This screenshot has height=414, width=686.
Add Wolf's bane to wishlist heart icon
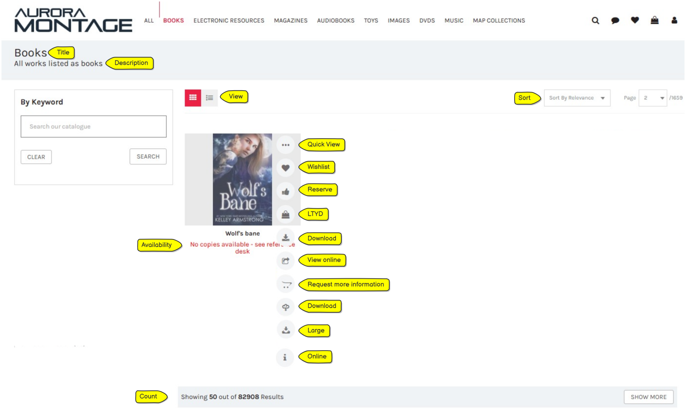(285, 168)
